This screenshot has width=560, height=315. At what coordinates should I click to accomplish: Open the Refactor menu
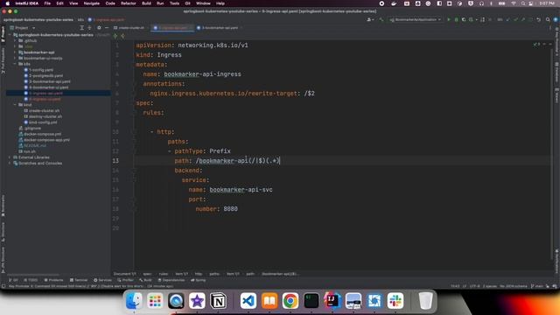coord(129,3)
